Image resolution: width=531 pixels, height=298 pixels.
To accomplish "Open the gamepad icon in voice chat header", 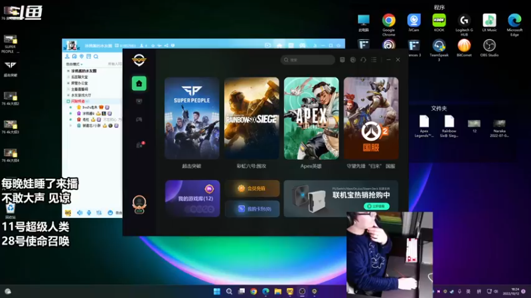I will [302, 45].
